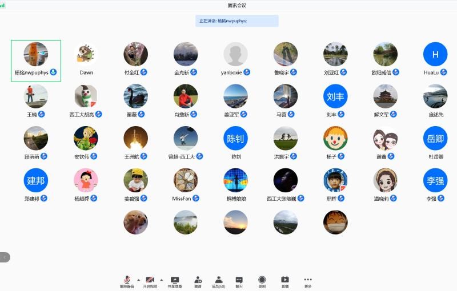Expand the collapsed left side panel arrow
The height and width of the screenshot is (291, 457).
tap(5, 257)
